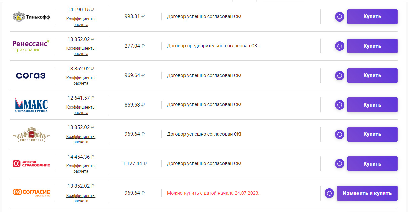Screen dimensions: 408x212
Task: Refresh the Согласие offer
Action: point(329,194)
